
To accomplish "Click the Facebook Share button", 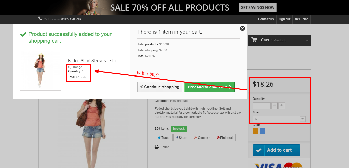I will click(182, 138).
